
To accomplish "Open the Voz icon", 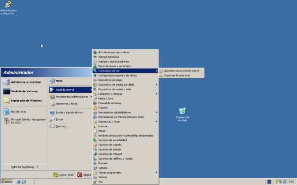I will pos(95,182).
